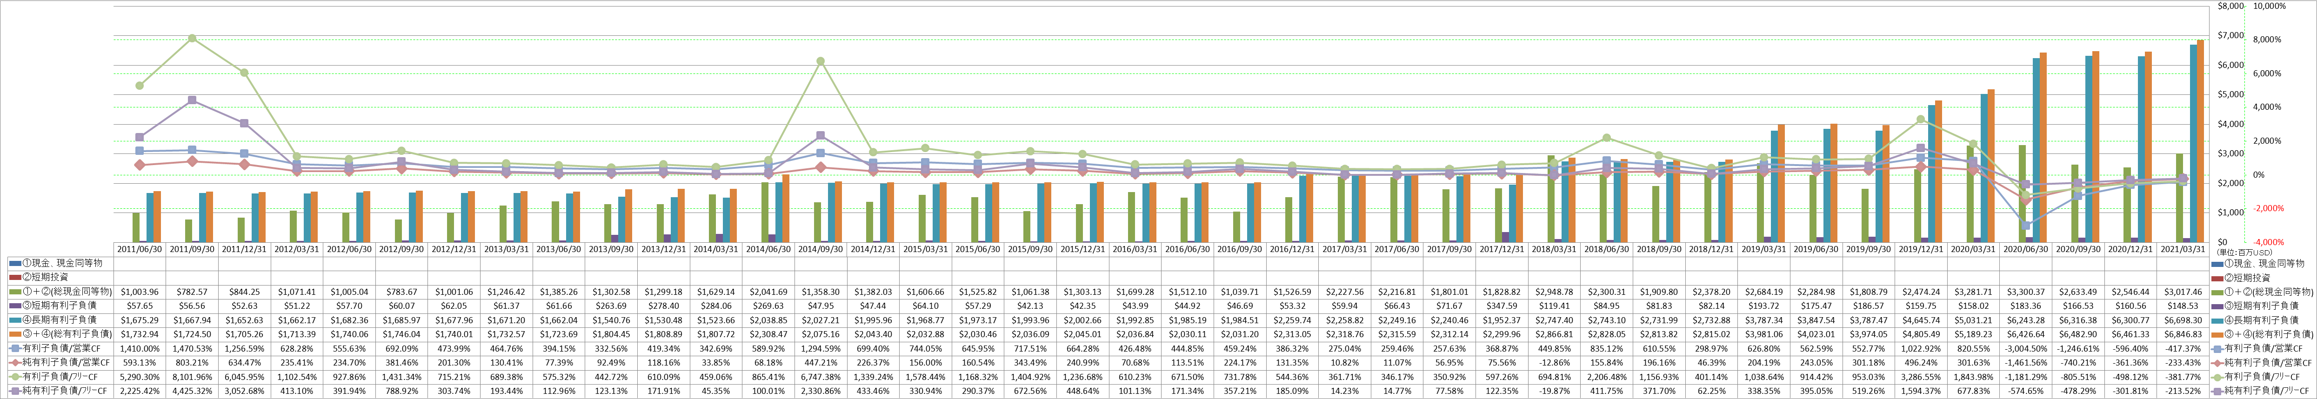Click the $5,000 axis label
The width and height of the screenshot is (2317, 399).
click(x=2231, y=94)
